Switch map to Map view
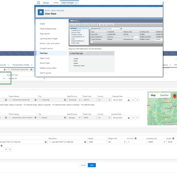The image size is (177, 173). tap(153, 95)
